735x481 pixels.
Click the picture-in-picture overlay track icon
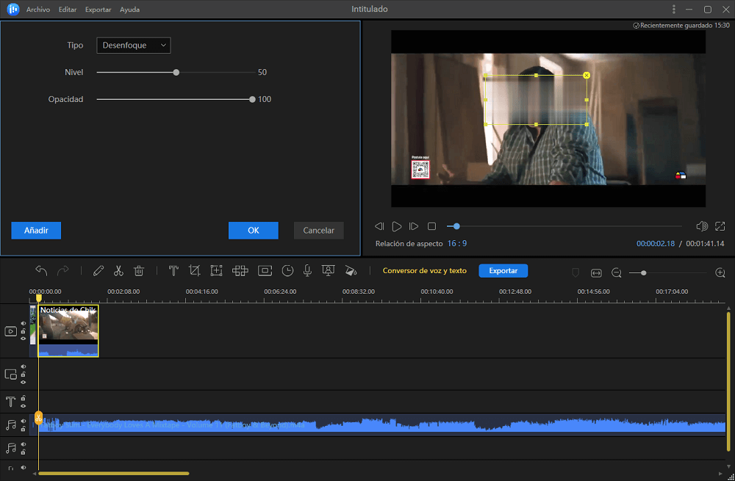point(11,375)
